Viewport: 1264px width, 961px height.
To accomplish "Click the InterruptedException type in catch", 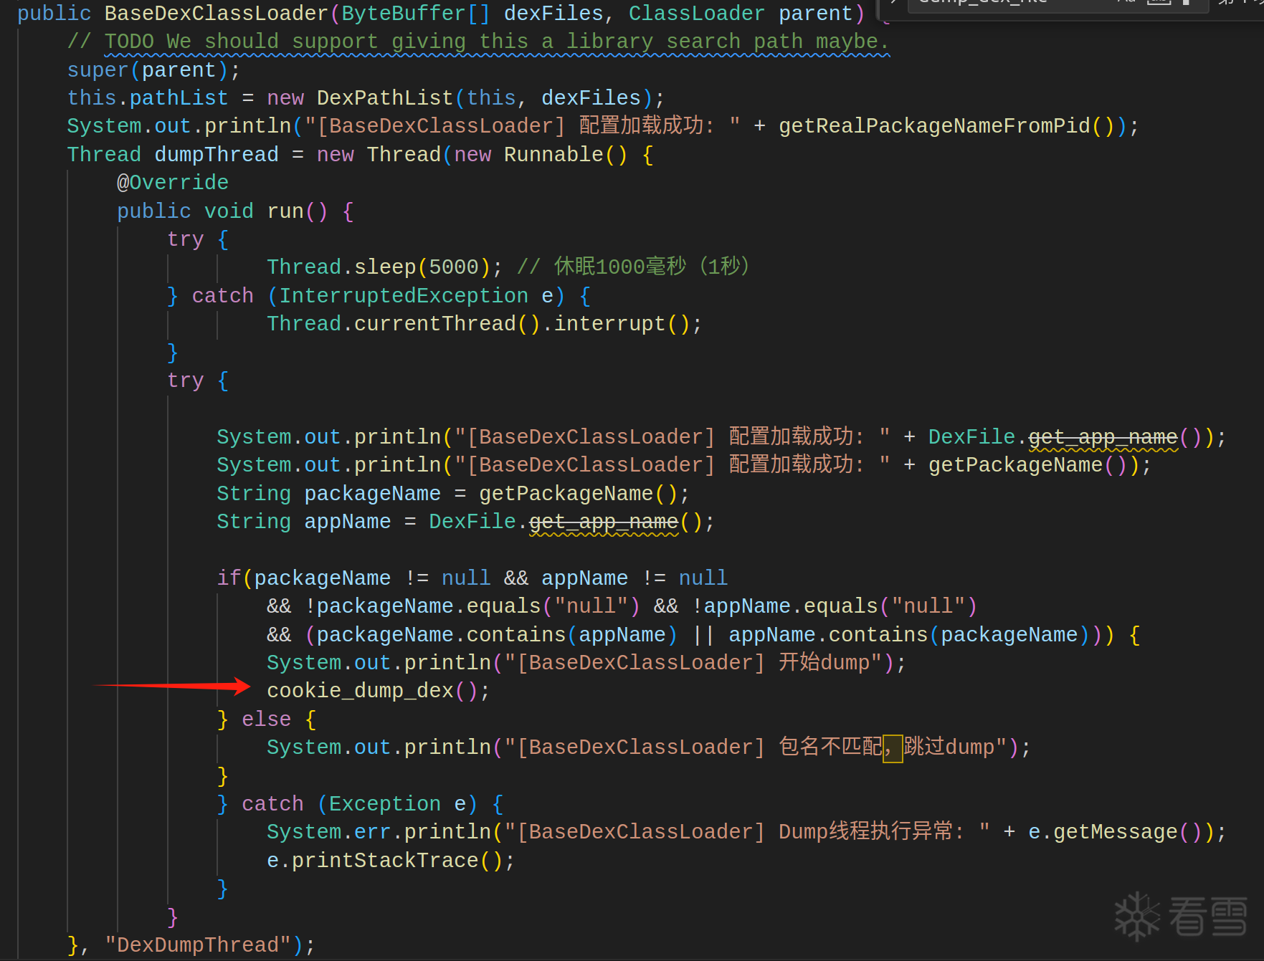I will [x=404, y=296].
